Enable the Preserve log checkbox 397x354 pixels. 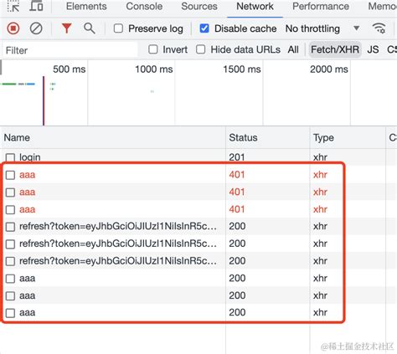click(x=118, y=28)
